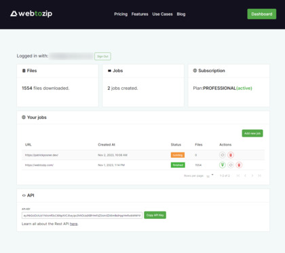
Task: Click the Copy API Key button
Action: click(155, 215)
